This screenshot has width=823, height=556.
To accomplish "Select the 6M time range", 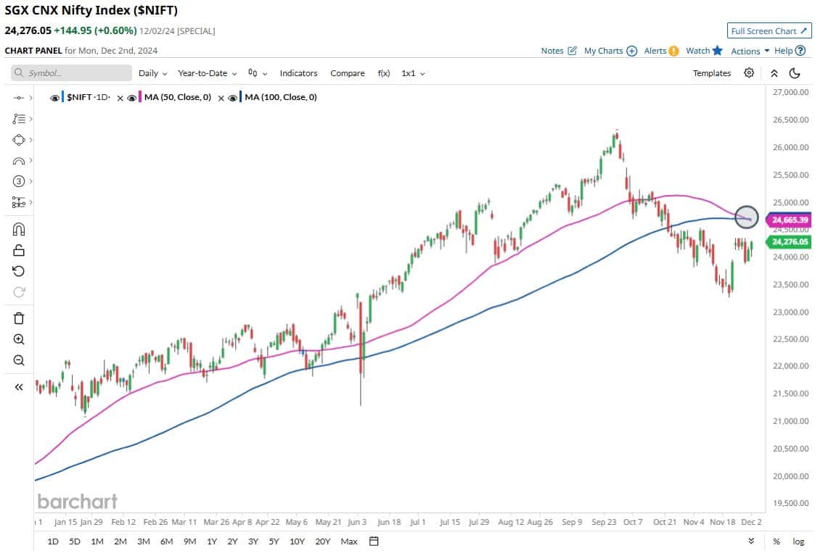I will [166, 542].
